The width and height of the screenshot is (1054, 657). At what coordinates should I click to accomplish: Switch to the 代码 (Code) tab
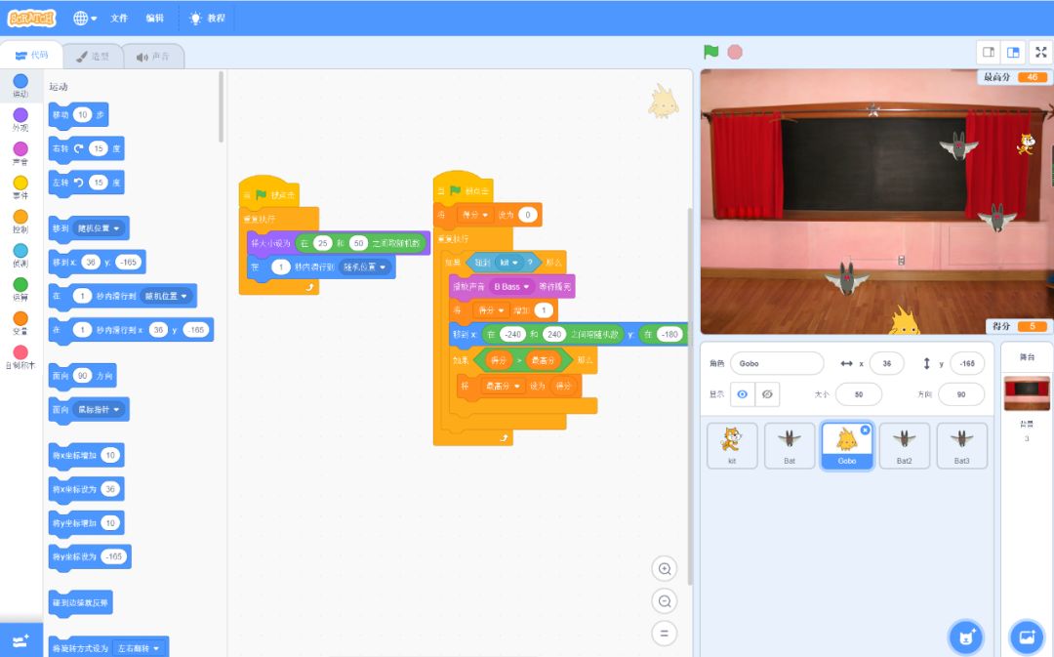31,55
